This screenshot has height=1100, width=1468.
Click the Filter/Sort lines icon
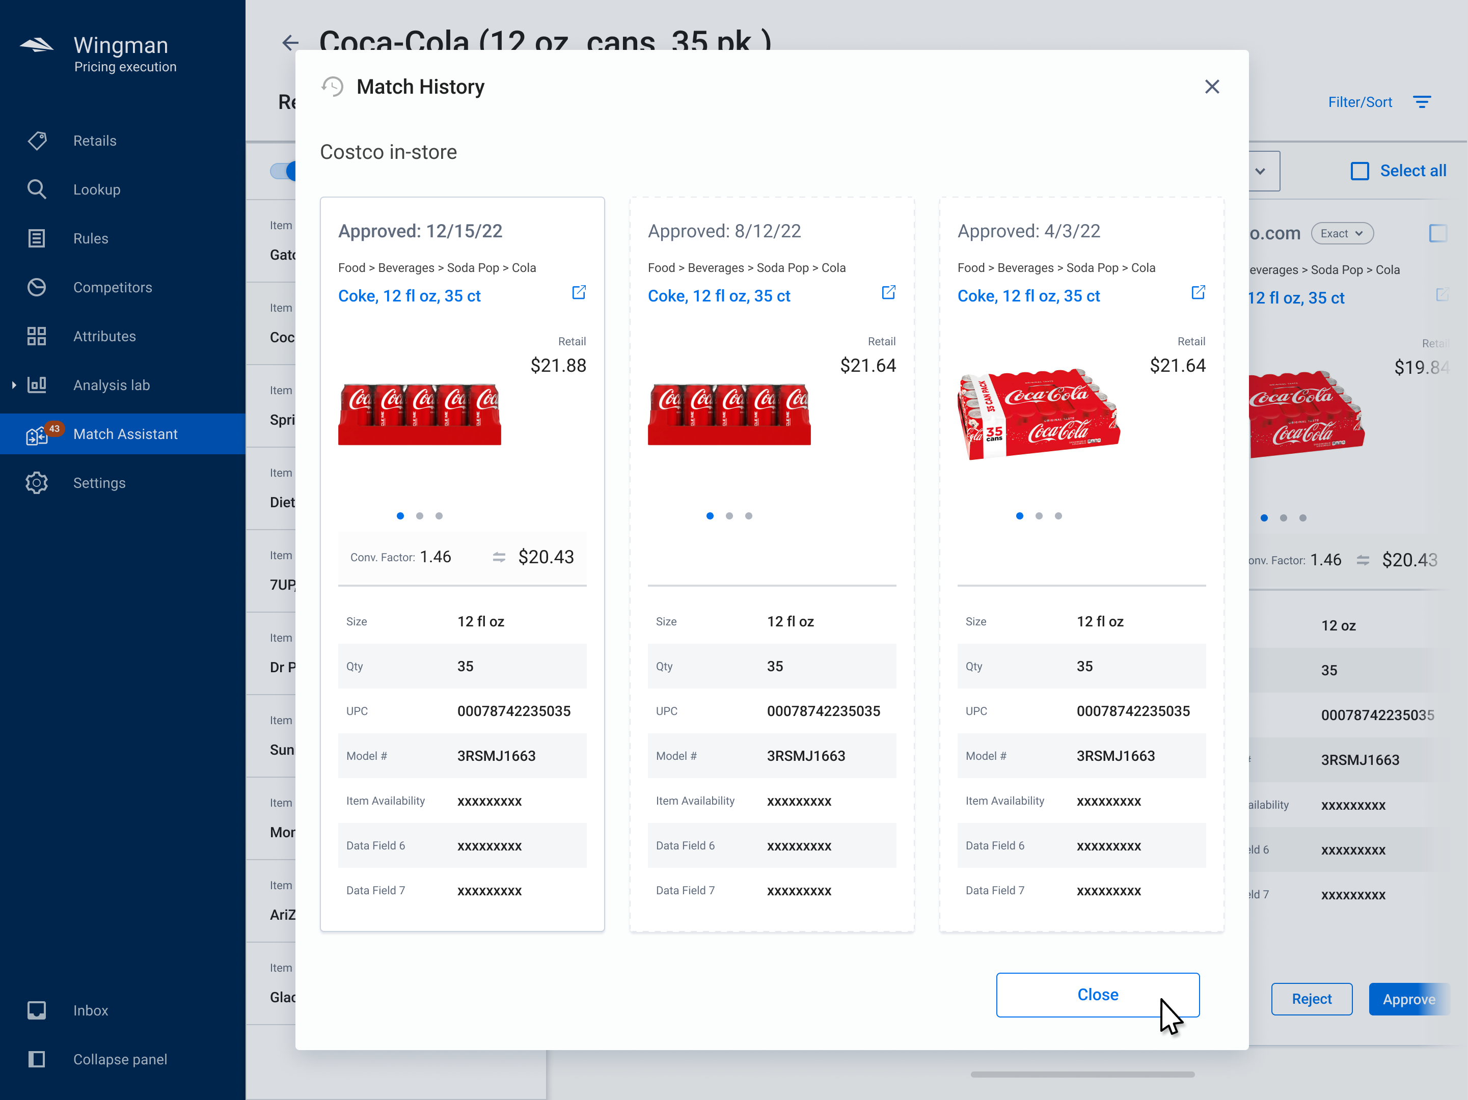pyautogui.click(x=1422, y=102)
